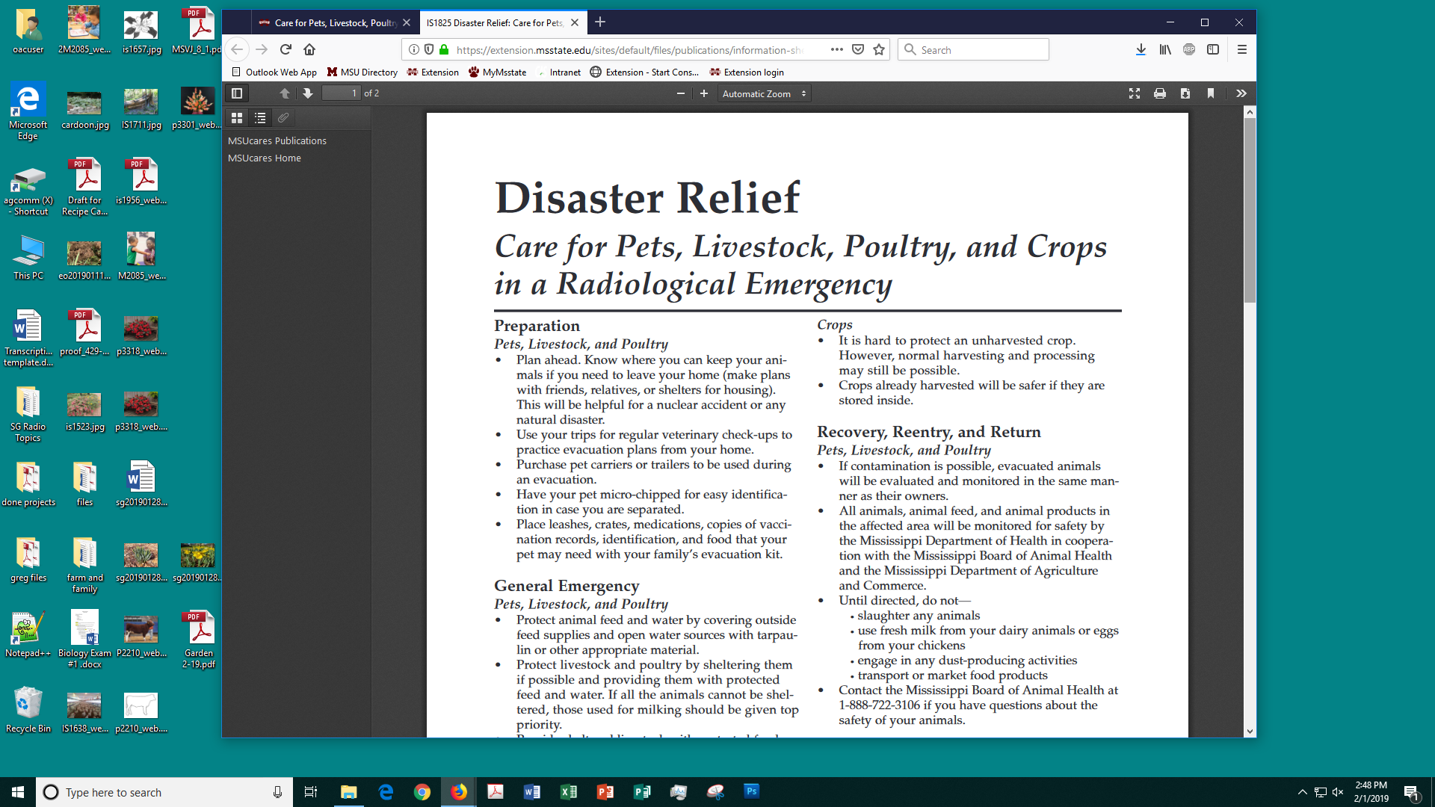Zoom in on the PDF

[x=703, y=93]
